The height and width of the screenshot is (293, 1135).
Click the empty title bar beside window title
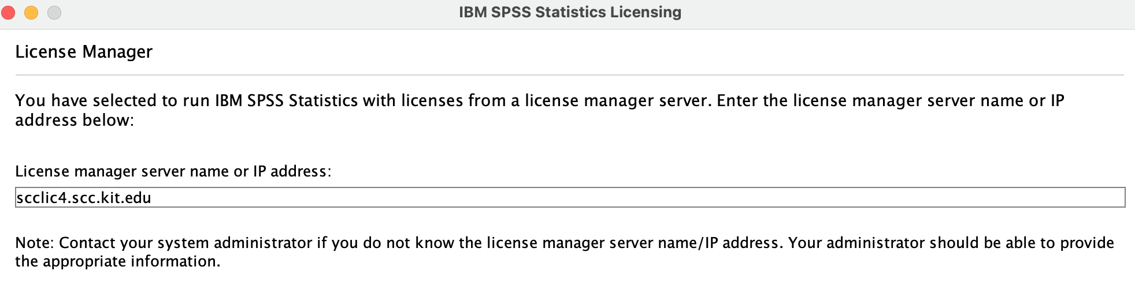click(x=902, y=12)
